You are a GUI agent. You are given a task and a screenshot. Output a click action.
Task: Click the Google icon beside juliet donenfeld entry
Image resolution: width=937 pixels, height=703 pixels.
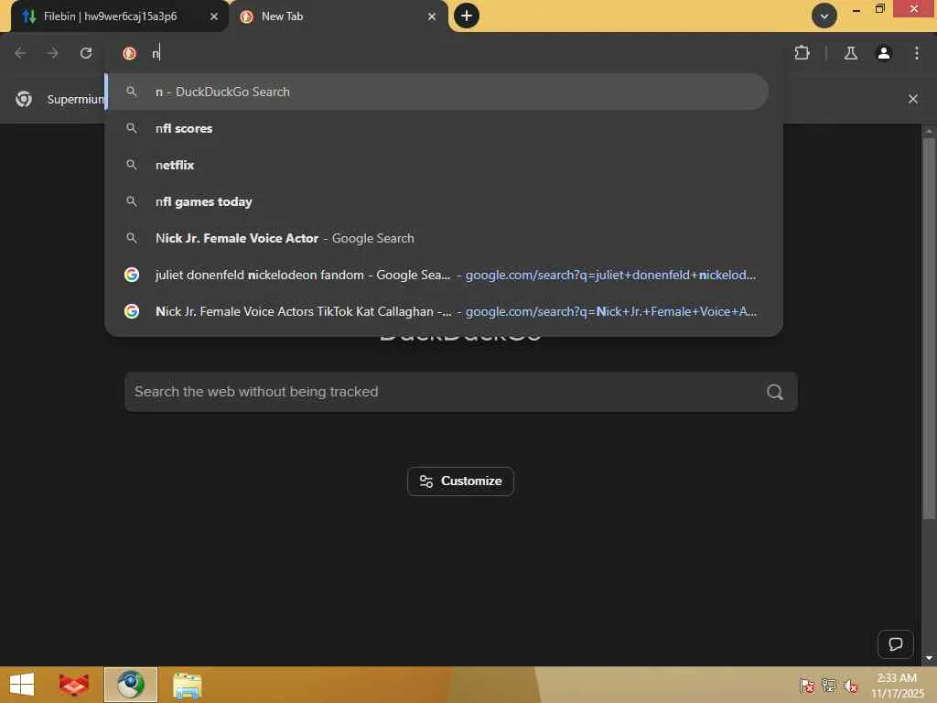[x=132, y=275]
